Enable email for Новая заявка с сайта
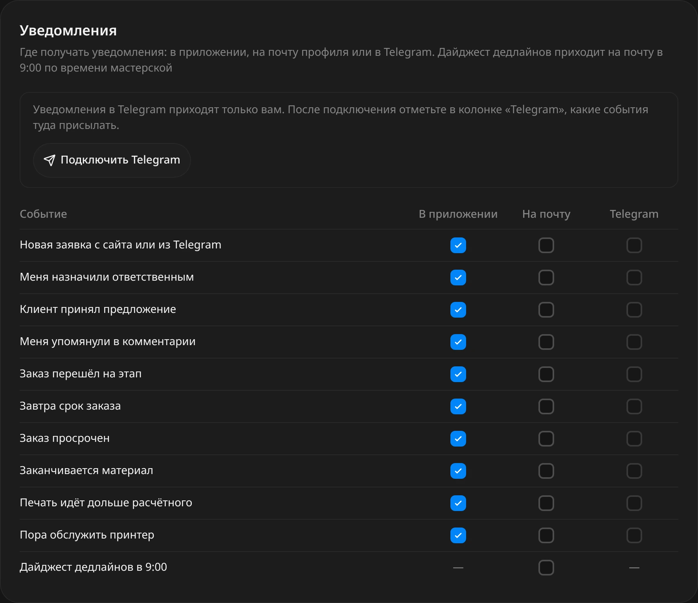 coord(546,245)
